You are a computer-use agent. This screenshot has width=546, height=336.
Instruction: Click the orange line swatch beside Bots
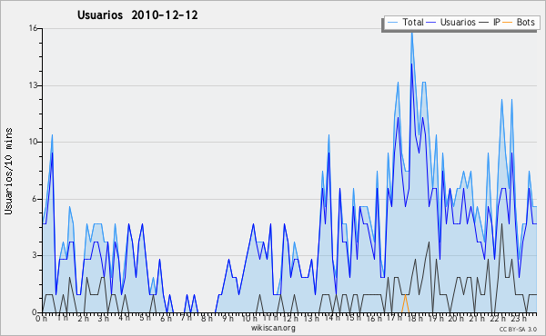[508, 23]
